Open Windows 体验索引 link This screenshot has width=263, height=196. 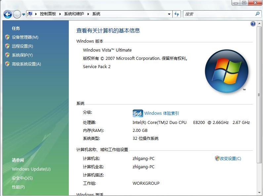(x=162, y=113)
